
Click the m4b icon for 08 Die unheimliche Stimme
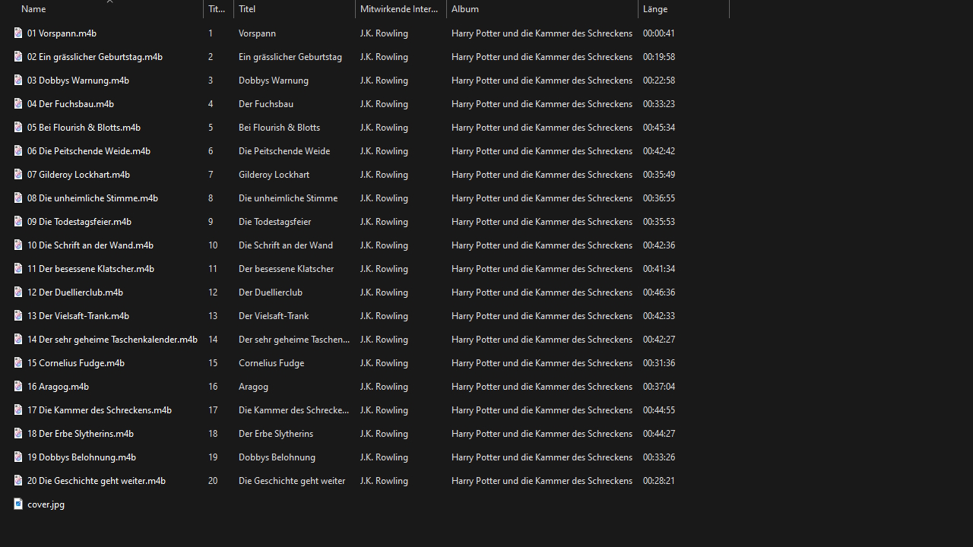click(x=18, y=198)
